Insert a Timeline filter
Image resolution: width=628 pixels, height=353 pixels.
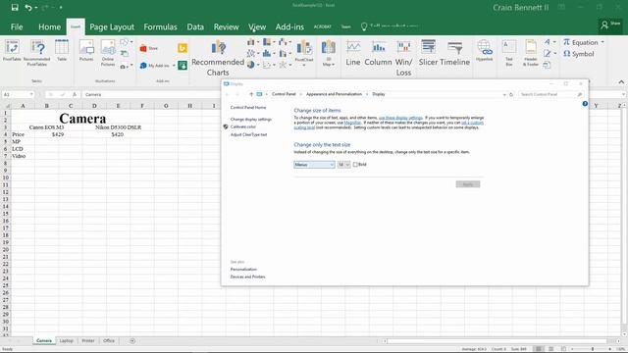(x=455, y=53)
